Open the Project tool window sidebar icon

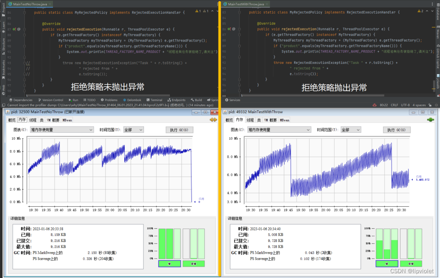(3, 10)
